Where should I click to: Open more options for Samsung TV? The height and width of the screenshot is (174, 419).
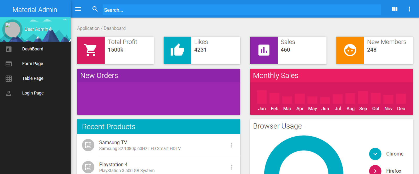[231, 145]
